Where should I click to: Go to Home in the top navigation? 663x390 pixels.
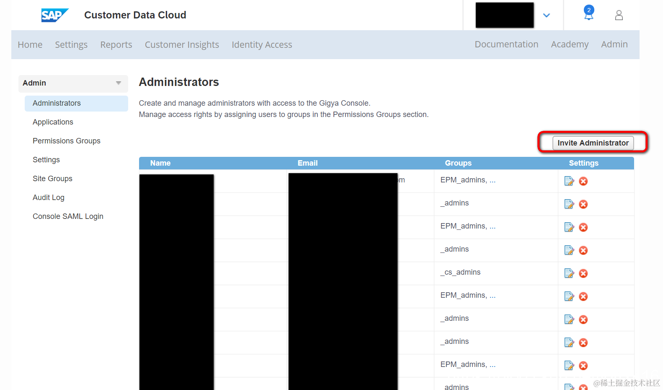click(x=30, y=44)
